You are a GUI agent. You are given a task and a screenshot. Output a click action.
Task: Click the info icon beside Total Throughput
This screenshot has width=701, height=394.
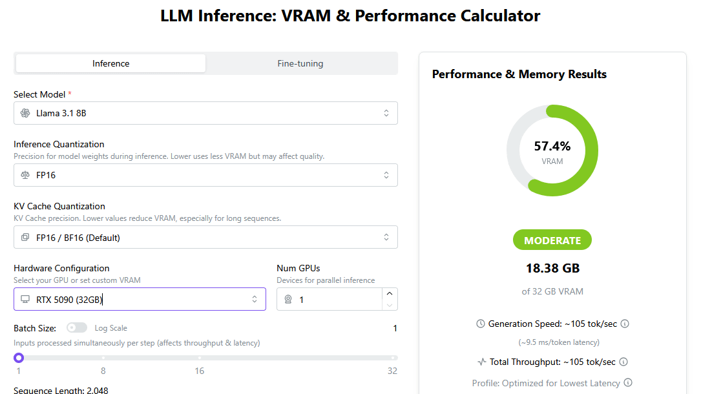pos(623,362)
